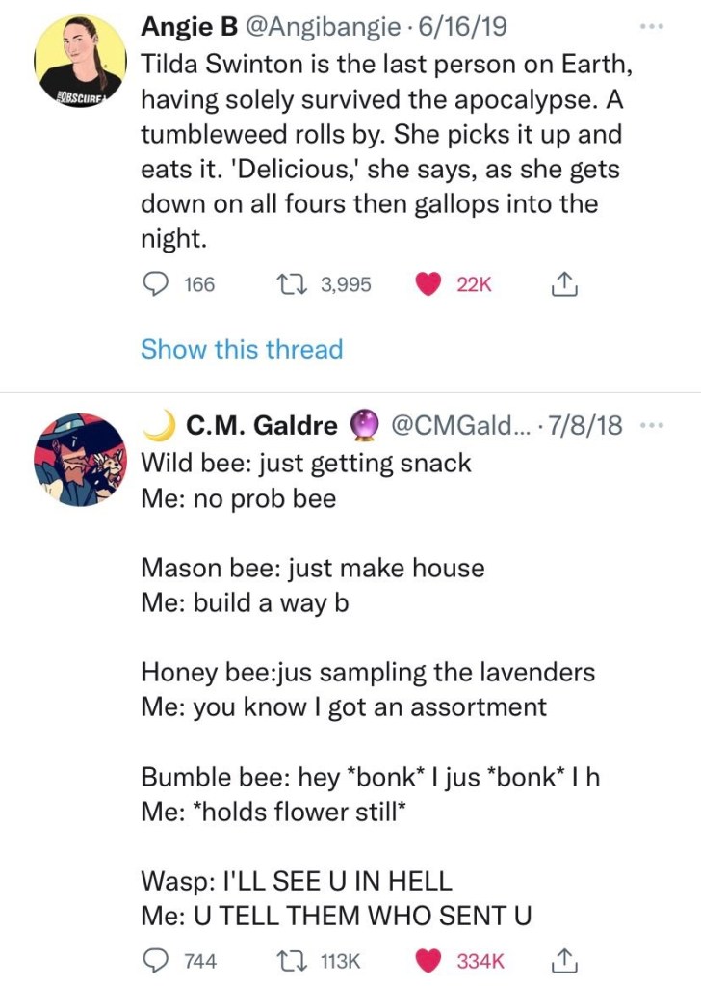Open the Wasp line in bee tweet
701x986 pixels.
(x=297, y=881)
